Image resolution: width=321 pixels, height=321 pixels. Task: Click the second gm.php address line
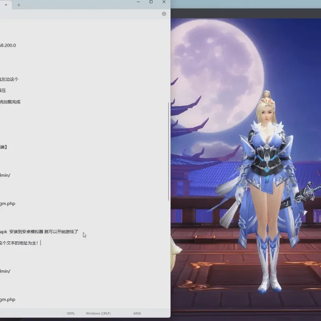[8, 299]
